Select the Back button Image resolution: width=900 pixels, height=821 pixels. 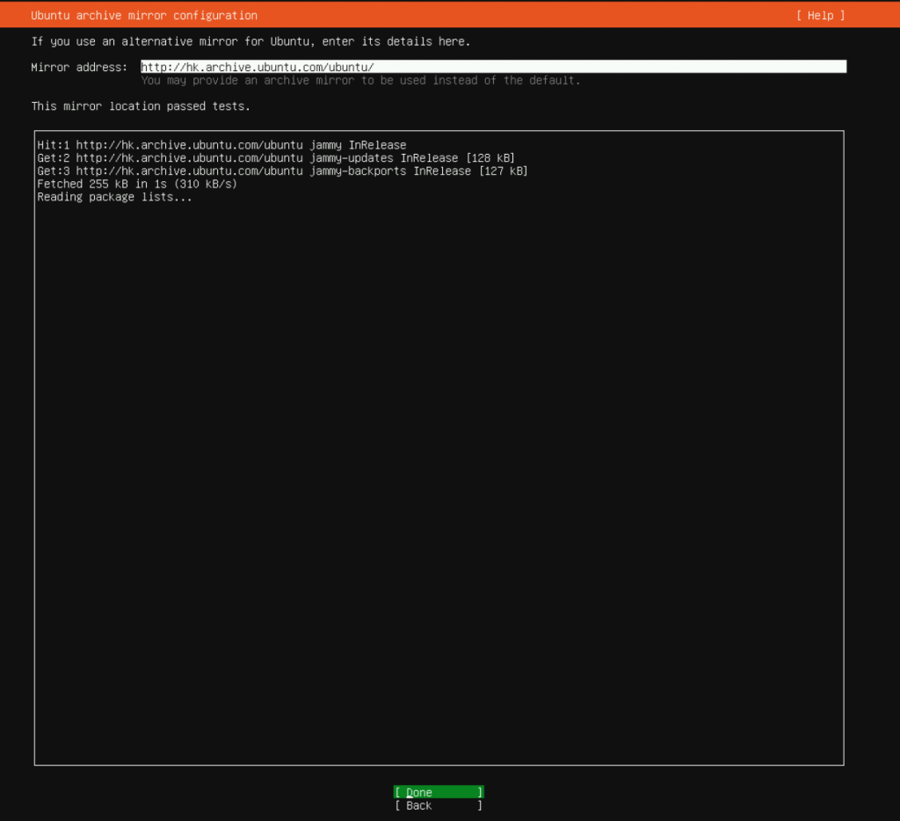click(438, 805)
